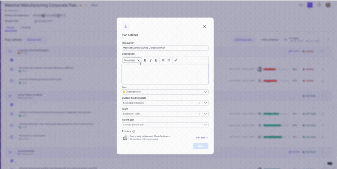Clear the Executive Team selection
The height and width of the screenshot is (169, 337).
click(199, 114)
